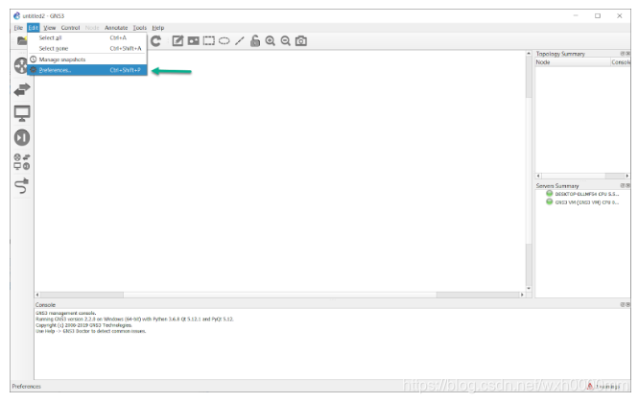Click the reload all devices icon

tap(155, 40)
